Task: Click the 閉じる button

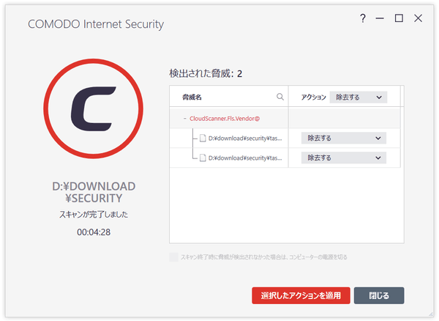Action: pyautogui.click(x=379, y=295)
